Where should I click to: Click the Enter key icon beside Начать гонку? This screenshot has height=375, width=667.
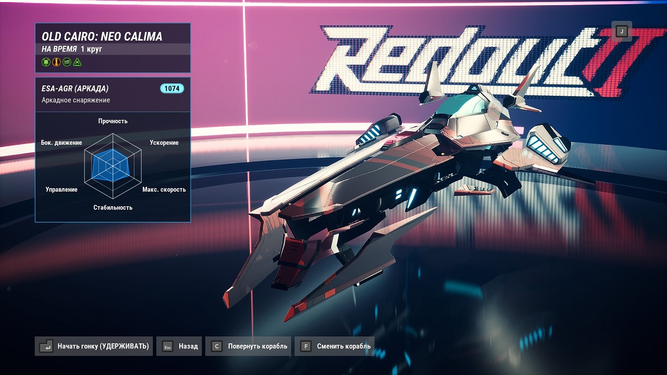tap(46, 346)
